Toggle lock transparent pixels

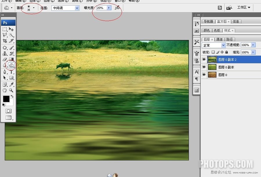point(213,52)
